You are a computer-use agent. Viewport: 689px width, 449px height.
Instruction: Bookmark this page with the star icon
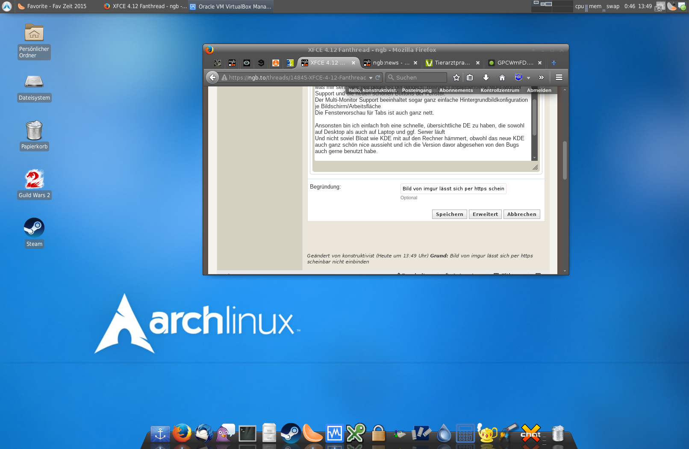pyautogui.click(x=456, y=77)
